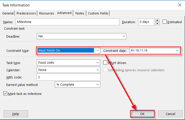This screenshot has width=185, height=120.
Task: Open the Calendar dropdown
Action: click(98, 70)
